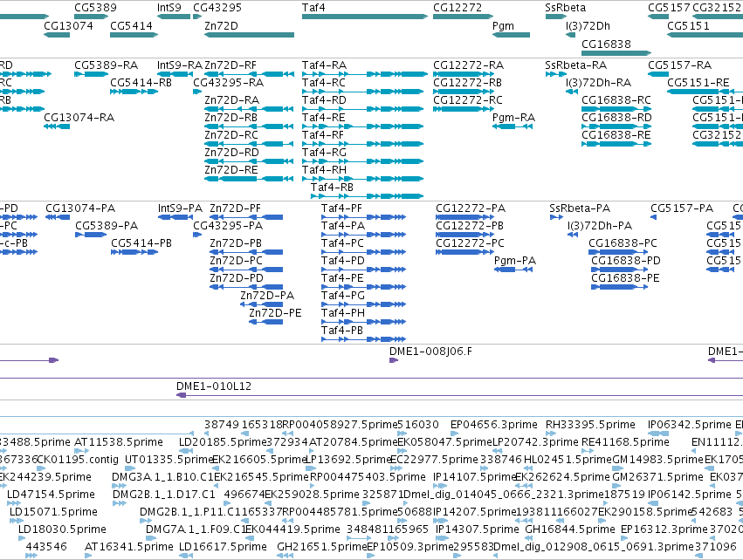Select BAC end DME1-008J06.F
743x560 pixels.
click(394, 360)
